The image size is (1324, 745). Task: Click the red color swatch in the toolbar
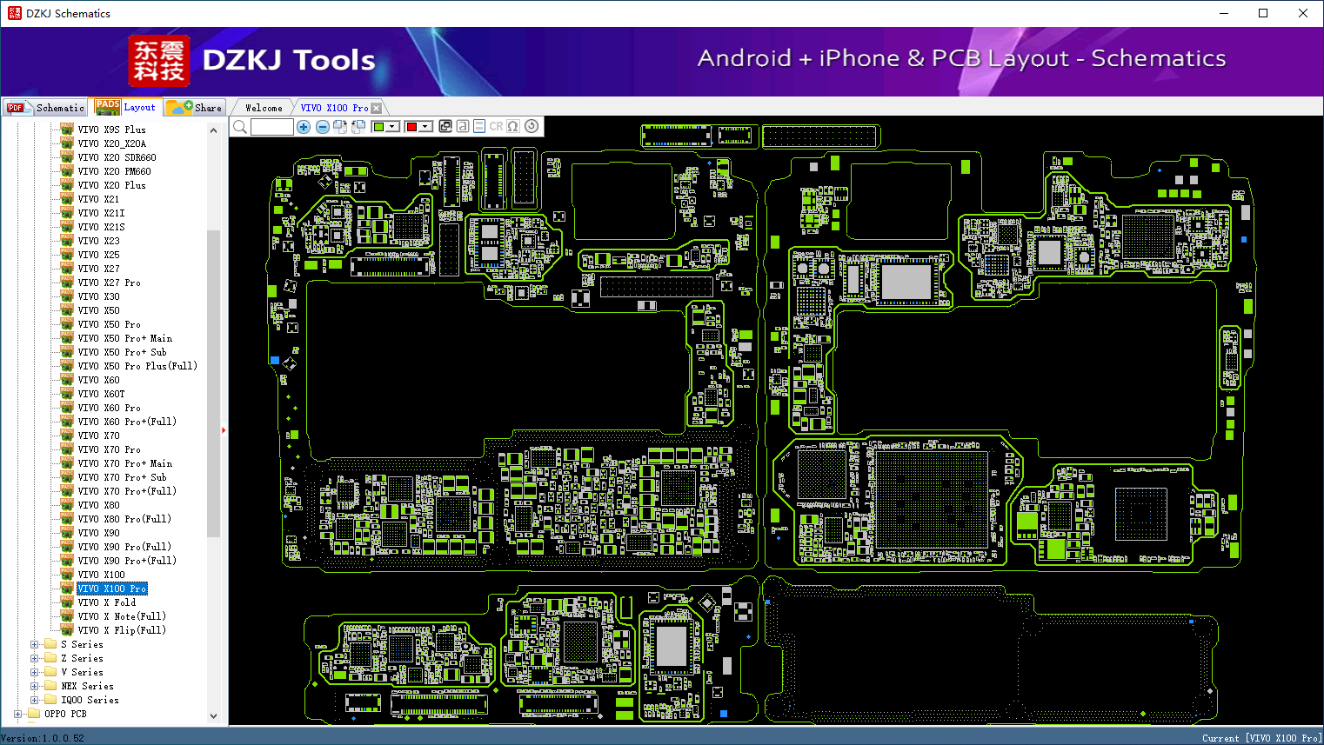click(411, 127)
